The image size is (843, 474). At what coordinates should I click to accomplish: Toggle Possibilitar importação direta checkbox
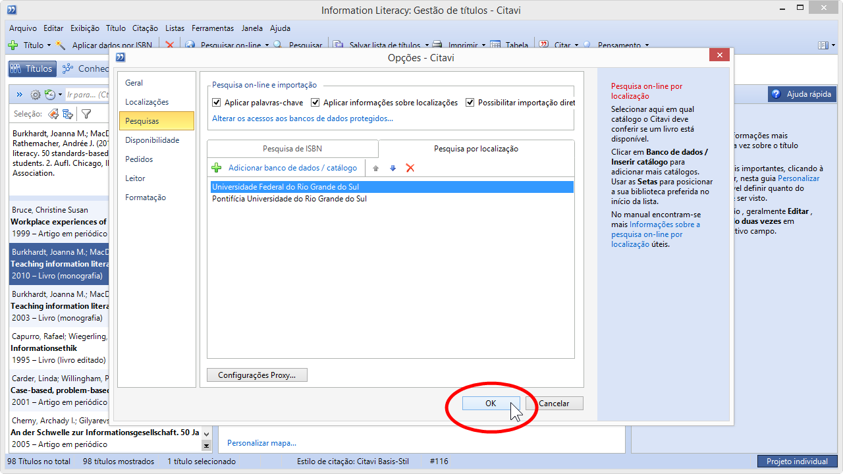(x=470, y=103)
